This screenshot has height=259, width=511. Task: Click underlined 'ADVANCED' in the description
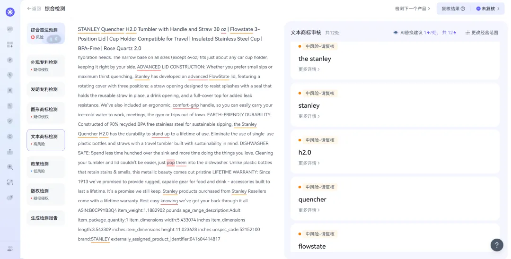pyautogui.click(x=149, y=67)
